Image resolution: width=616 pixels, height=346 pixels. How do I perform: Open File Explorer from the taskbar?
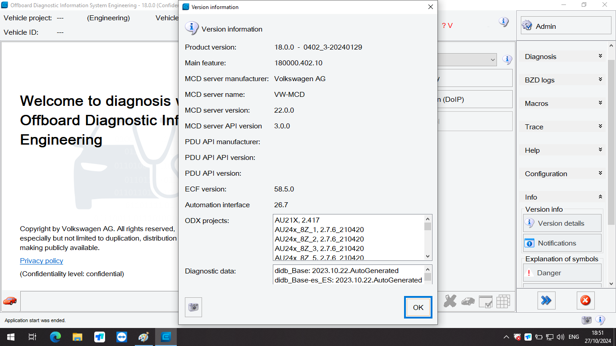pyautogui.click(x=78, y=337)
